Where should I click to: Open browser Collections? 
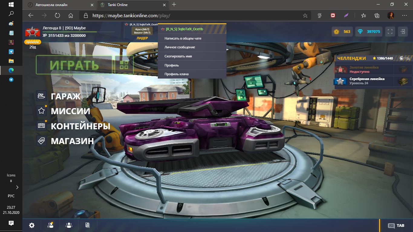(x=377, y=15)
